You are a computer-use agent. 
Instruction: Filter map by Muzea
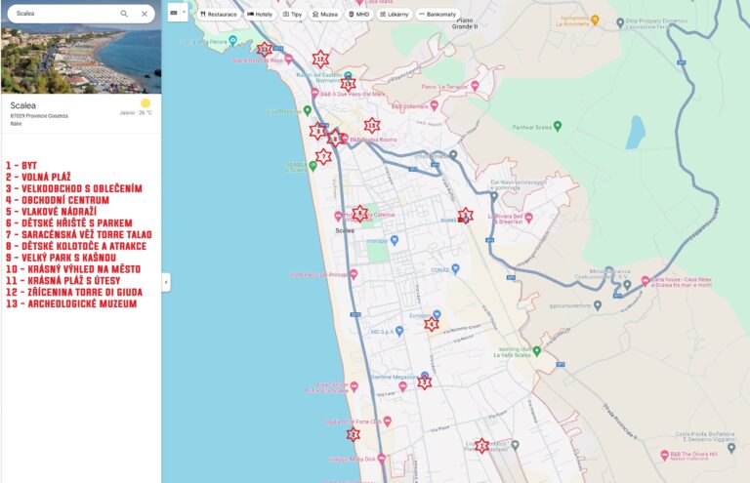click(326, 15)
